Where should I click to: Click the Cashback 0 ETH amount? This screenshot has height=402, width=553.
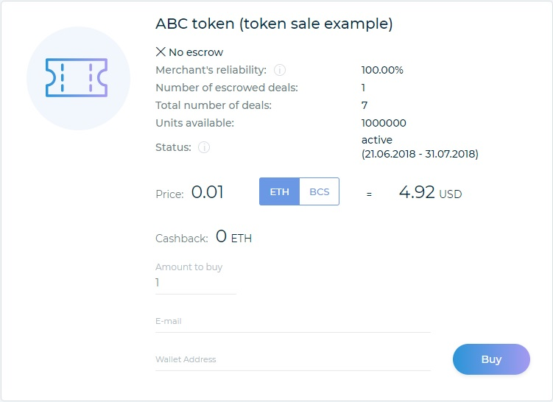click(x=233, y=238)
